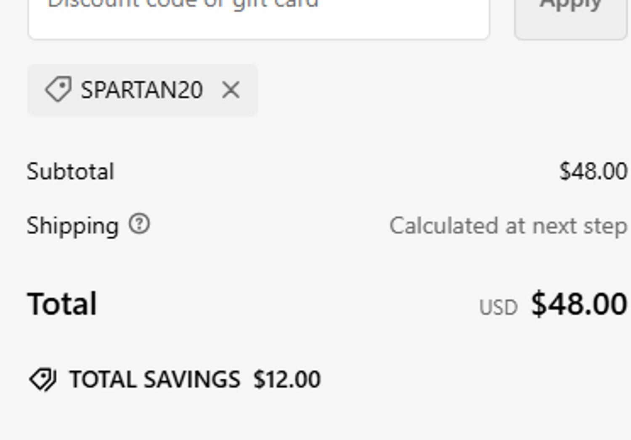This screenshot has width=631, height=440.
Task: Click the SPARTAN20 code text
Action: coord(142,90)
